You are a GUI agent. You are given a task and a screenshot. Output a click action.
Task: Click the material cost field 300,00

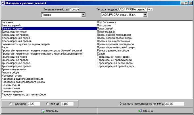(x=174, y=104)
